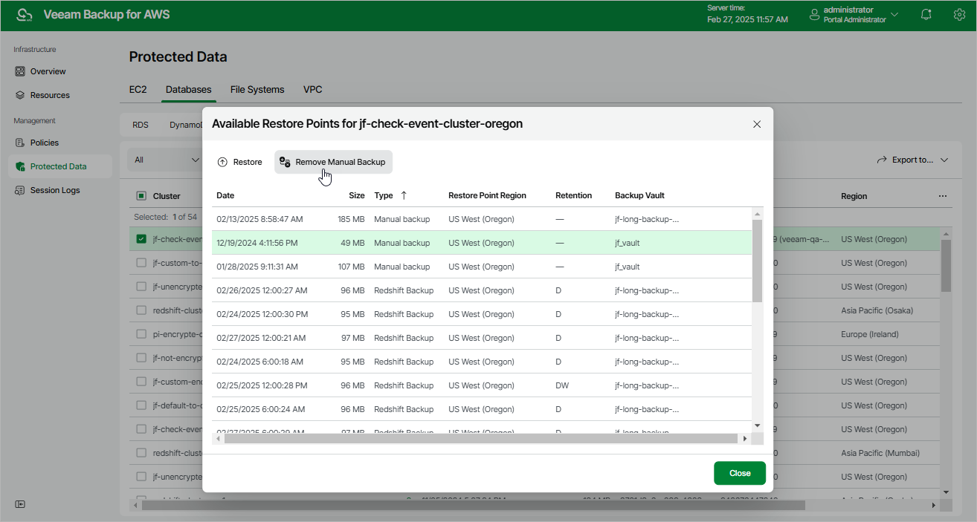
Task: Check the first redshift-clust cluster checkbox
Action: pyautogui.click(x=141, y=310)
